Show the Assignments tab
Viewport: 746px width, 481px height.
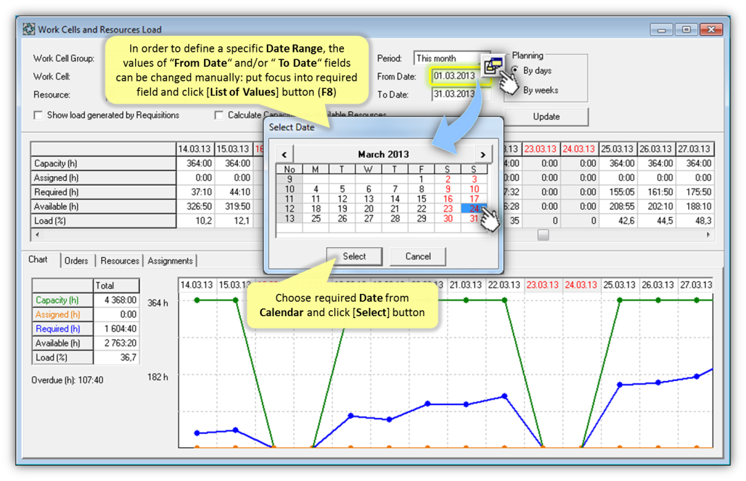(x=170, y=261)
